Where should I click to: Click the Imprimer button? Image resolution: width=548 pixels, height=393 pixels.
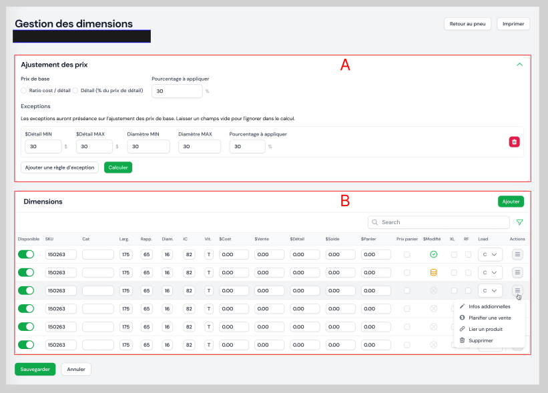tap(513, 24)
